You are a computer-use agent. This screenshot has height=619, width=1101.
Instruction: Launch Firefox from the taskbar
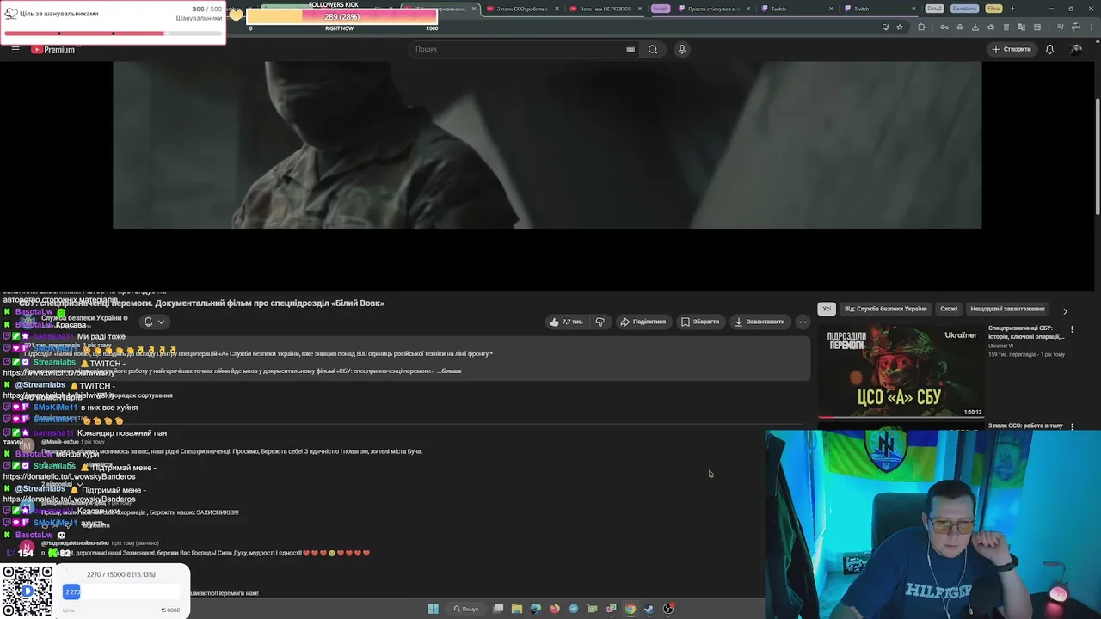coord(555,609)
